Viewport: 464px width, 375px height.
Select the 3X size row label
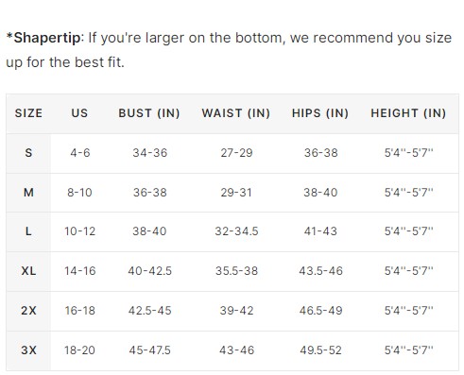click(28, 350)
